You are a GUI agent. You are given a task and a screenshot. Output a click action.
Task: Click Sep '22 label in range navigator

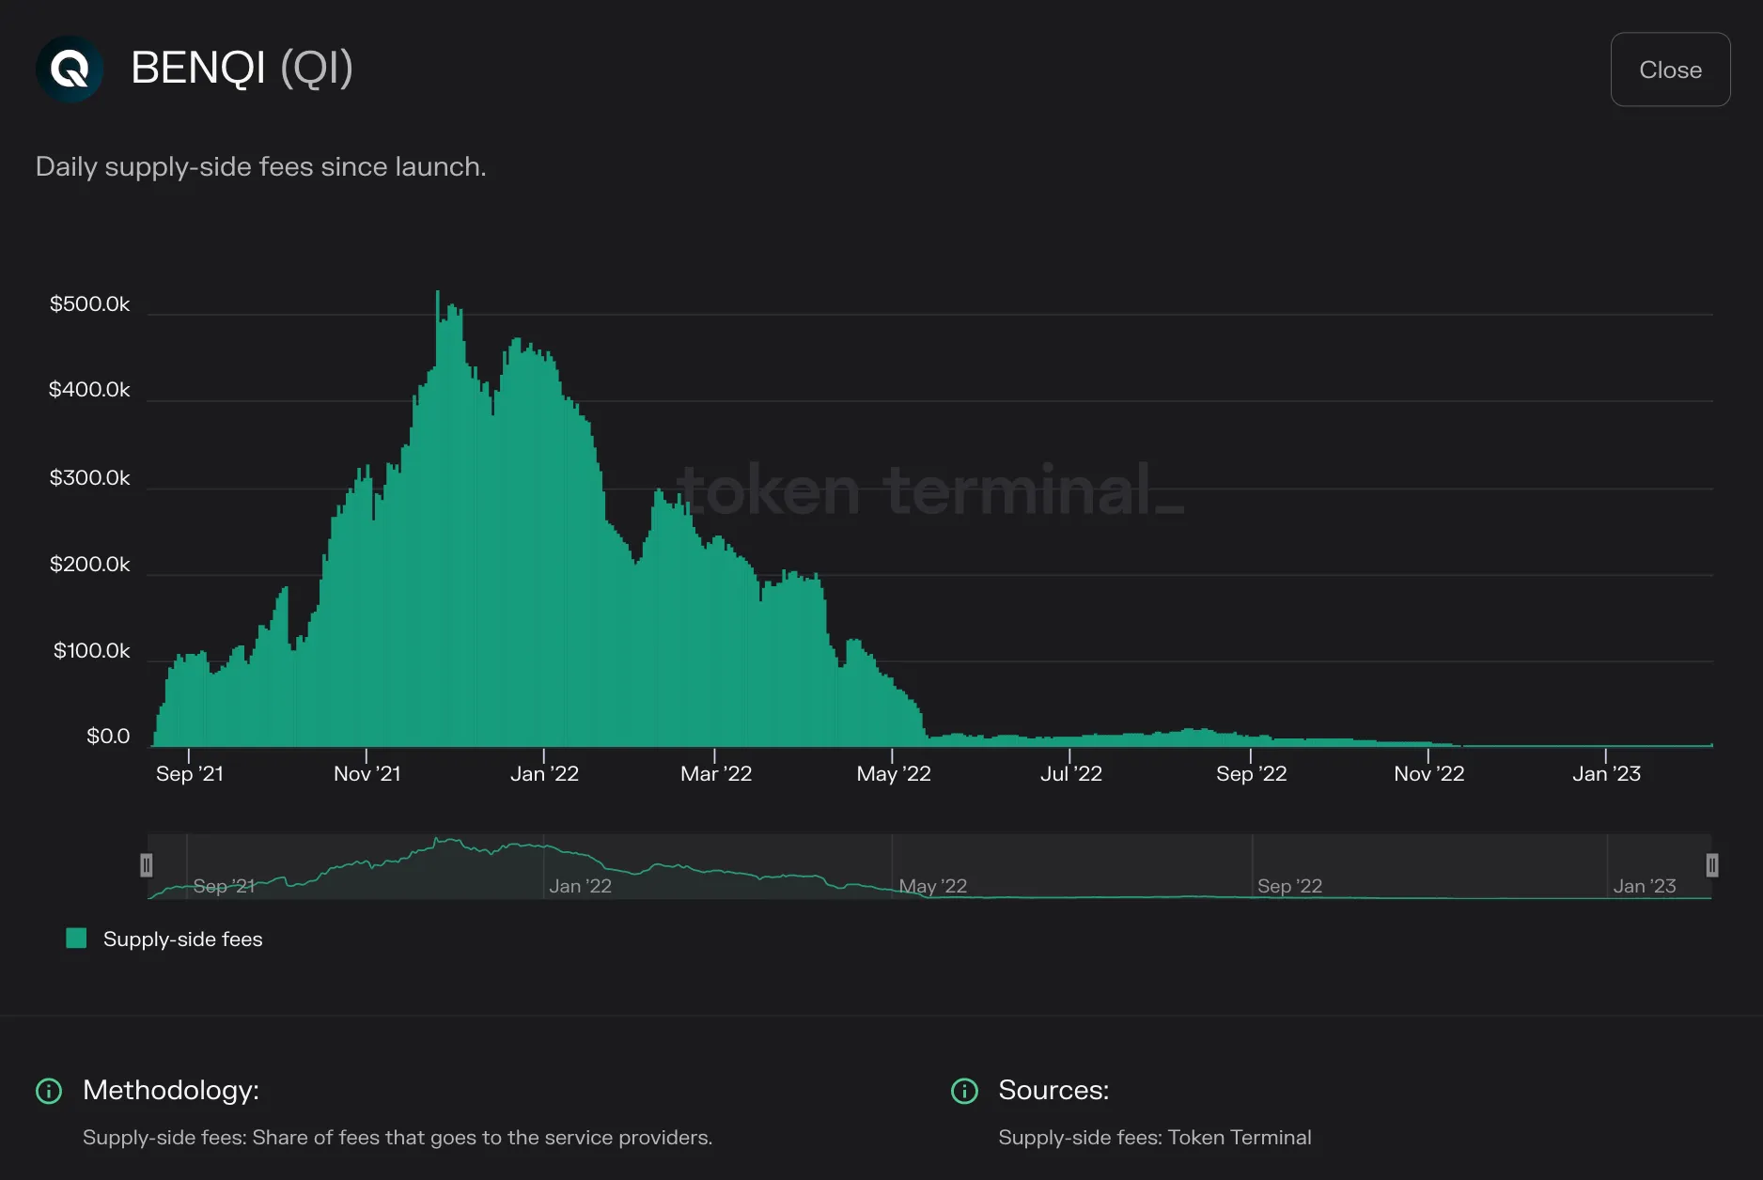coord(1289,886)
